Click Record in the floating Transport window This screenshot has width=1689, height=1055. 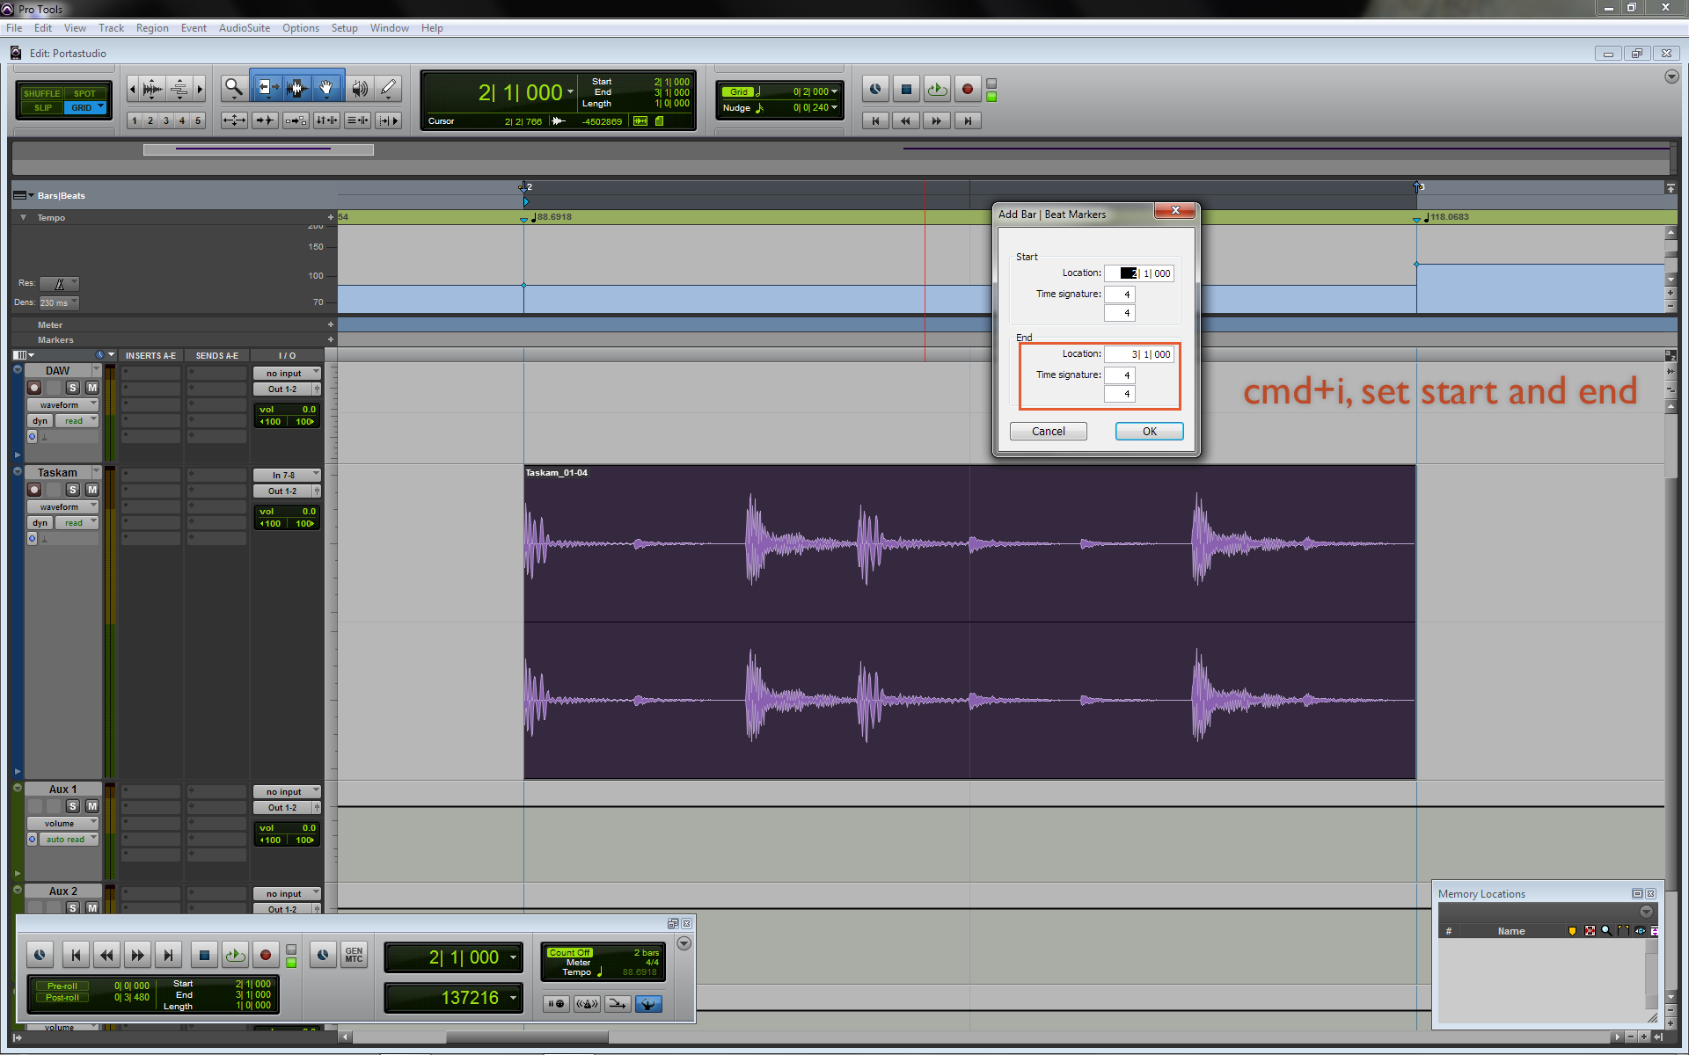[266, 955]
